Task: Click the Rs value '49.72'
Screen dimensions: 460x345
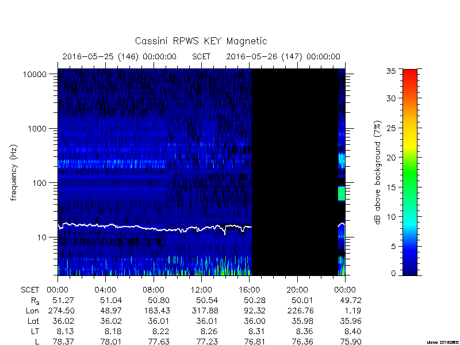Action: tap(351, 300)
